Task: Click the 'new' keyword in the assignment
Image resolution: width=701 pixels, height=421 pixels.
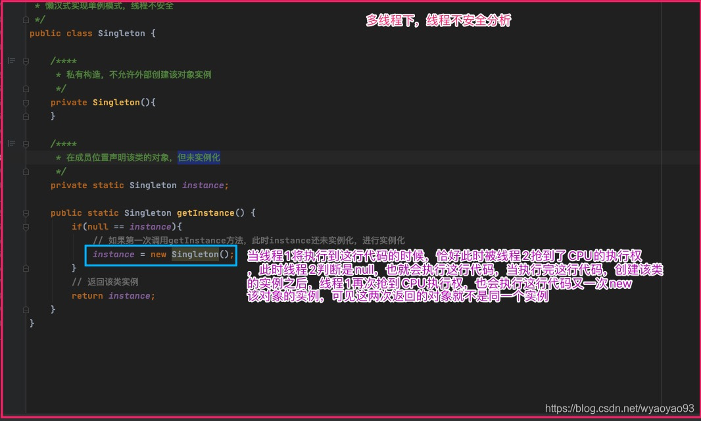Action: tap(158, 255)
